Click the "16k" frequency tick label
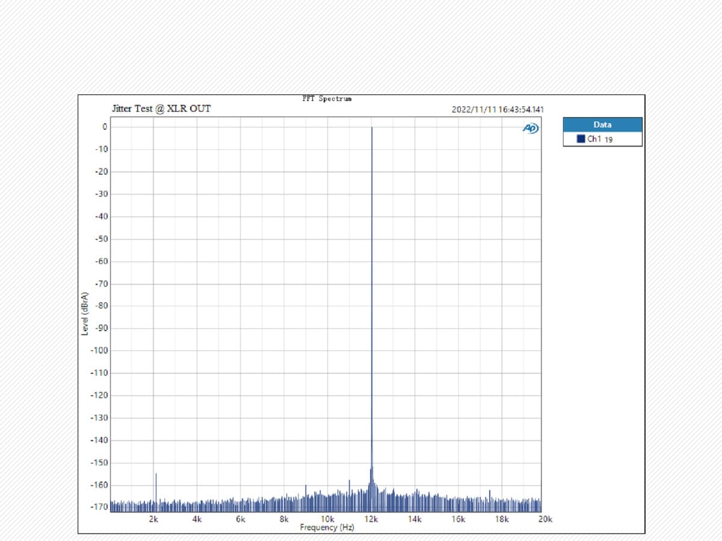The width and height of the screenshot is (722, 541). (x=458, y=519)
